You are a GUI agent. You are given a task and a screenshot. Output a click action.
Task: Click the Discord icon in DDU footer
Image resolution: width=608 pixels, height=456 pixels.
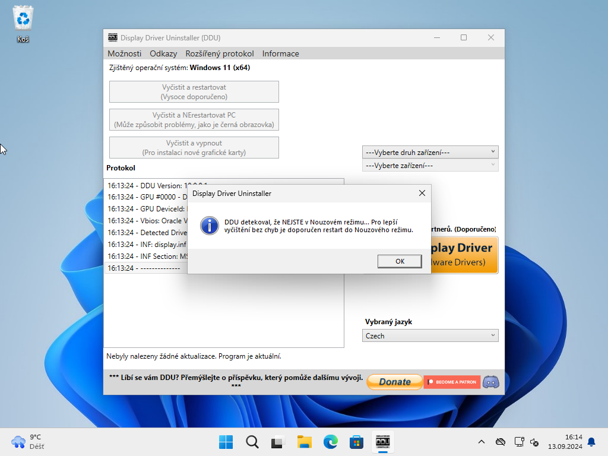click(x=490, y=382)
